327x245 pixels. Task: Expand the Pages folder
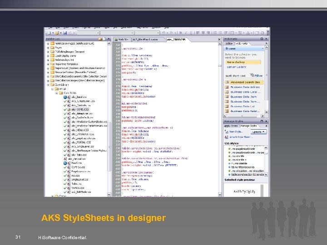(48, 48)
